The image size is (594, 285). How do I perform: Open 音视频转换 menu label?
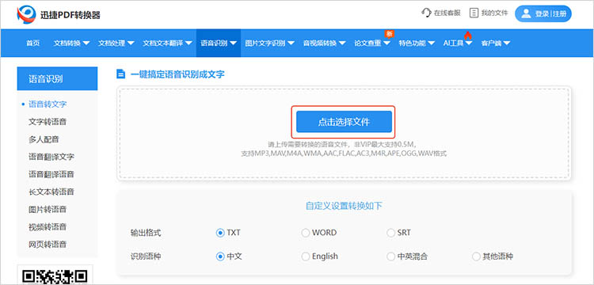pyautogui.click(x=320, y=44)
